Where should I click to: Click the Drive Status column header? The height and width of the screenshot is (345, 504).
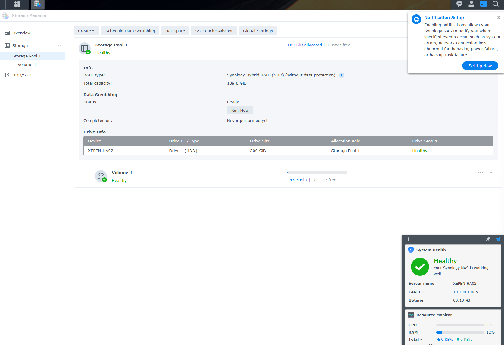click(425, 141)
